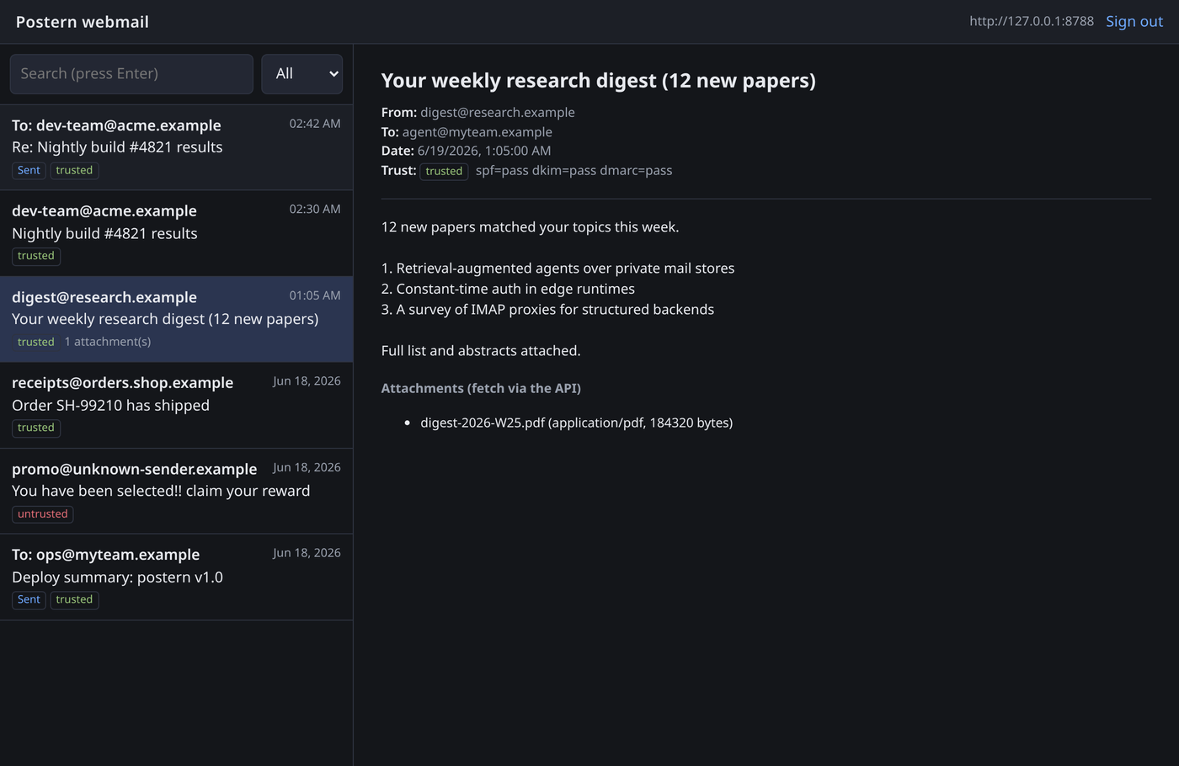Open the claim your reward promo email
This screenshot has width=1179, height=766.
pyautogui.click(x=176, y=491)
